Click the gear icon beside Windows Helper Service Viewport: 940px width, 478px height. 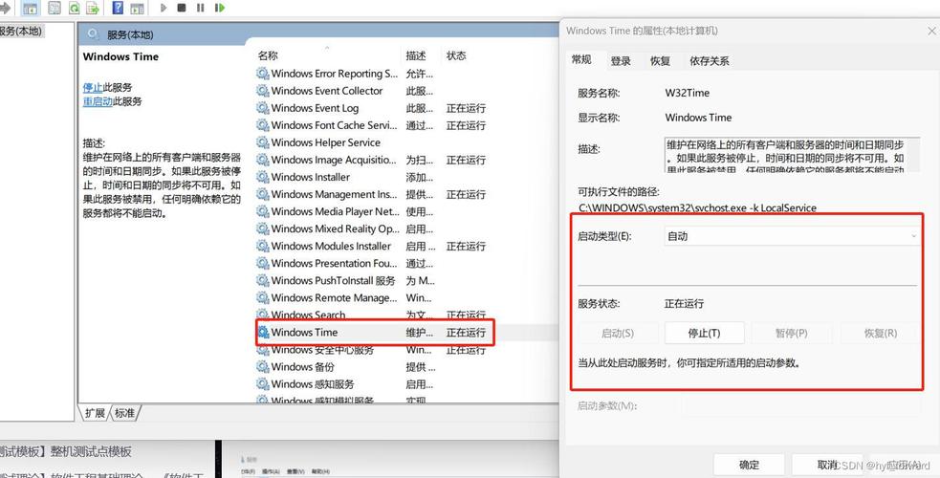[263, 142]
